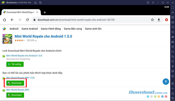The width and height of the screenshot is (175, 101).
Task: Open the Android menu item
Action: coord(14,29)
